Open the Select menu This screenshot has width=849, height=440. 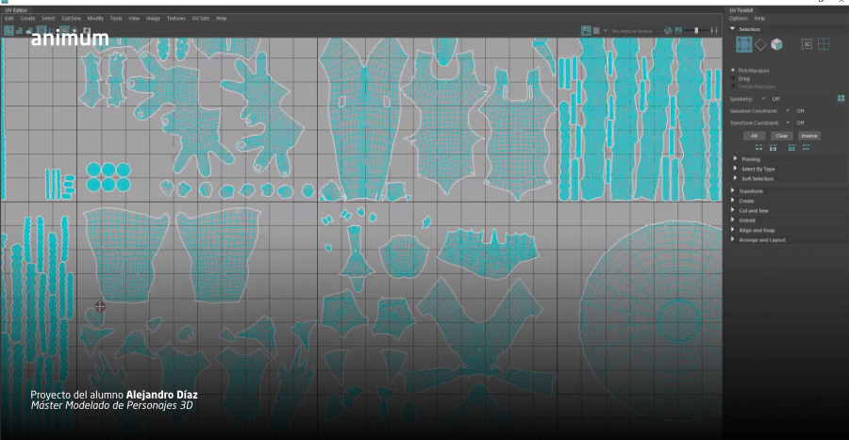tap(48, 19)
